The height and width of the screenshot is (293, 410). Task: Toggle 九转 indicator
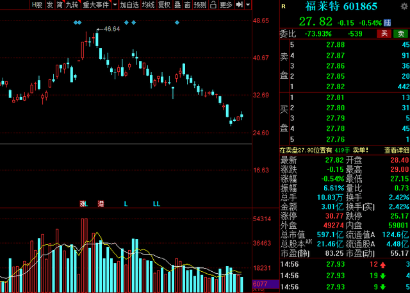72,4
